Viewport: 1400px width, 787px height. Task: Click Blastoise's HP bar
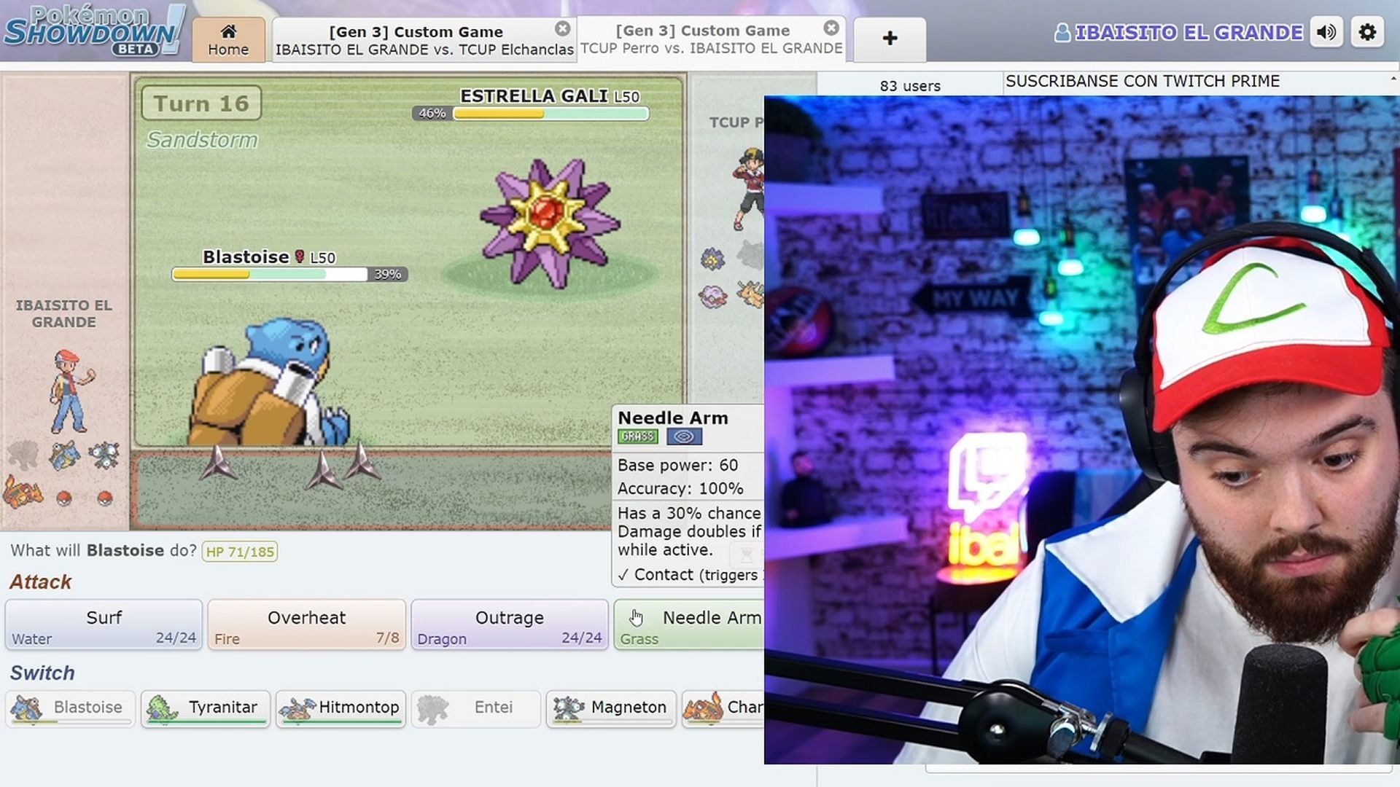(x=270, y=275)
